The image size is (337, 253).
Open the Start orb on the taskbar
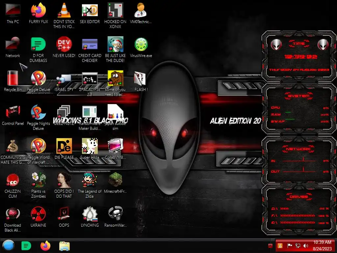click(x=8, y=246)
